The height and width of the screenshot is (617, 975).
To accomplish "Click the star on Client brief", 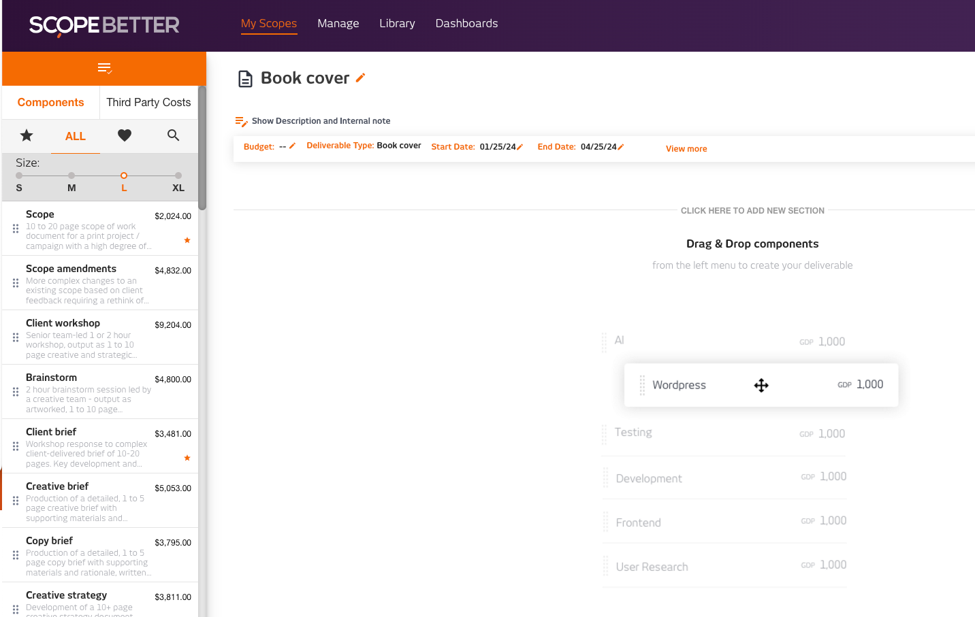I will coord(187,458).
